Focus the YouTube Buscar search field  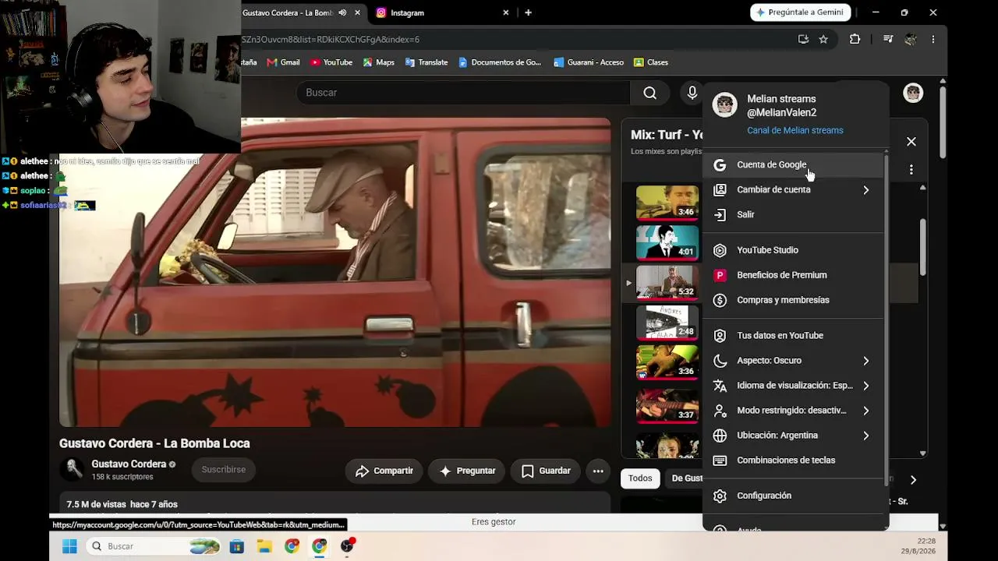(463, 93)
